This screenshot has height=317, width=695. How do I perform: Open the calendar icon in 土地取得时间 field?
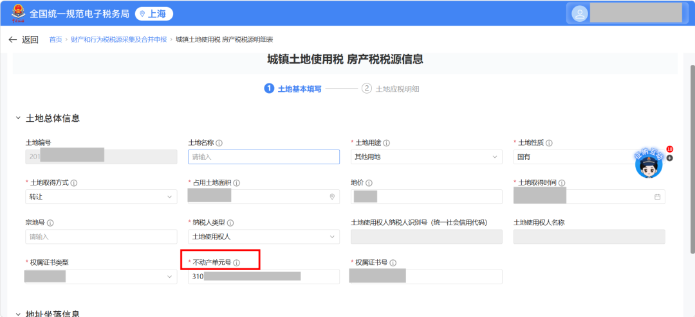click(657, 197)
